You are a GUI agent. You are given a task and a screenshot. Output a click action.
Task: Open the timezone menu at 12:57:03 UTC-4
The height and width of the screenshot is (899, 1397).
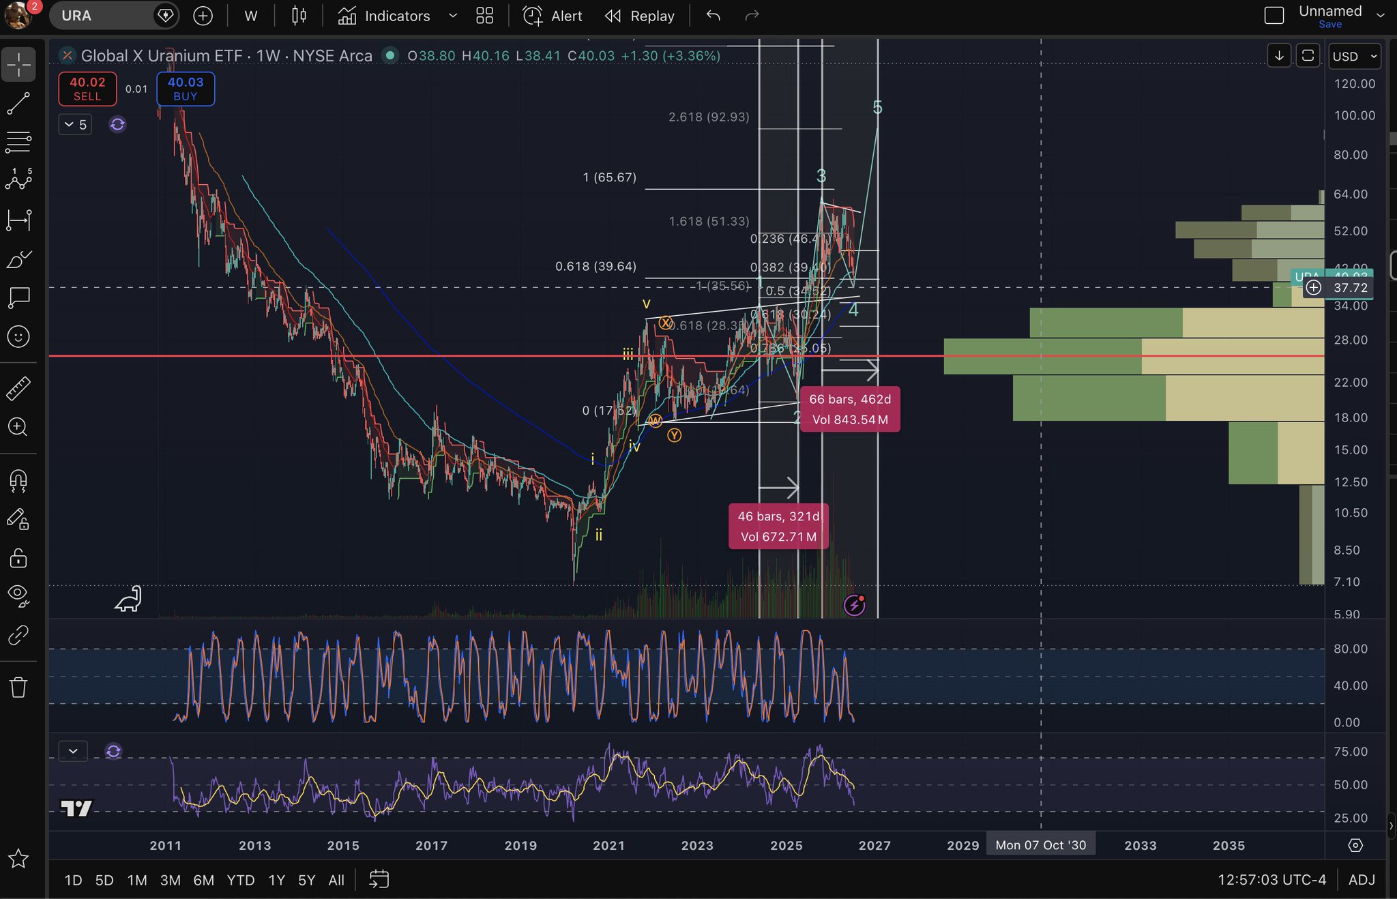(1271, 880)
